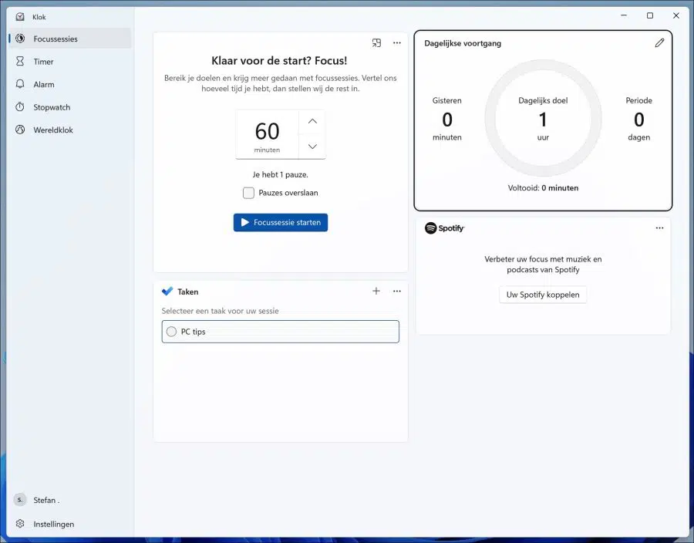Image resolution: width=694 pixels, height=543 pixels.
Task: Open the Wereldklok page
Action: pyautogui.click(x=70, y=130)
